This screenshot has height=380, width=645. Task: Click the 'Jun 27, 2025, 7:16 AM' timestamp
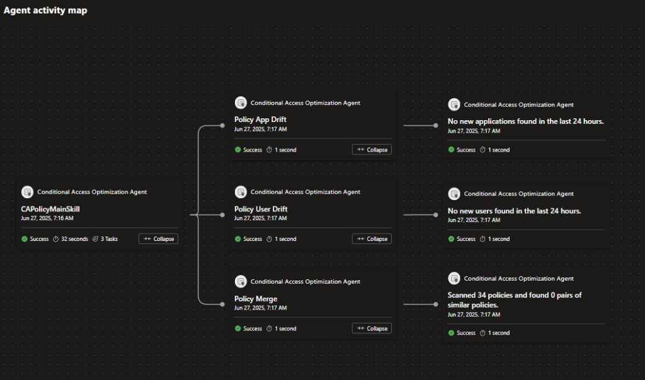pyautogui.click(x=47, y=218)
